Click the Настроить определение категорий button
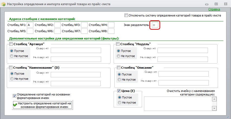Viewport: 231px width, 119px height. 42,105
